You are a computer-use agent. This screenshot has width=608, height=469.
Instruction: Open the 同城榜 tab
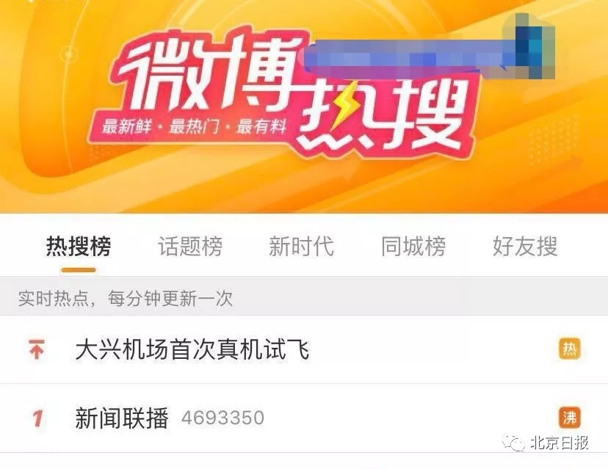click(413, 246)
